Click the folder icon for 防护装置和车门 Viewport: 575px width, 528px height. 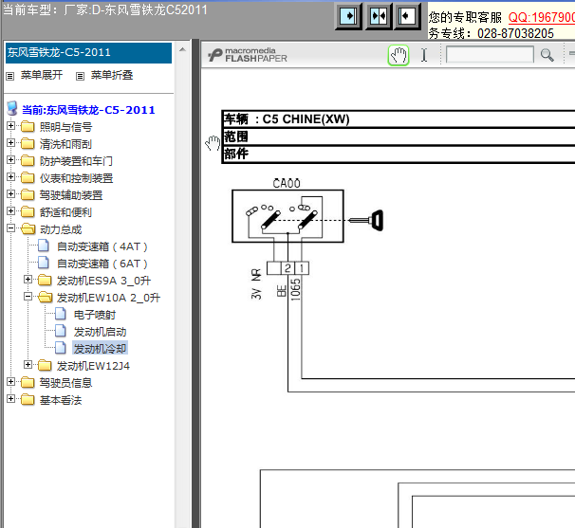[x=28, y=160]
